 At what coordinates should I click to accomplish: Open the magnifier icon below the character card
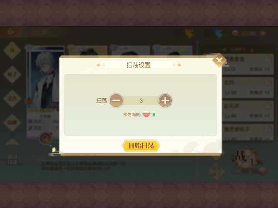[46, 138]
